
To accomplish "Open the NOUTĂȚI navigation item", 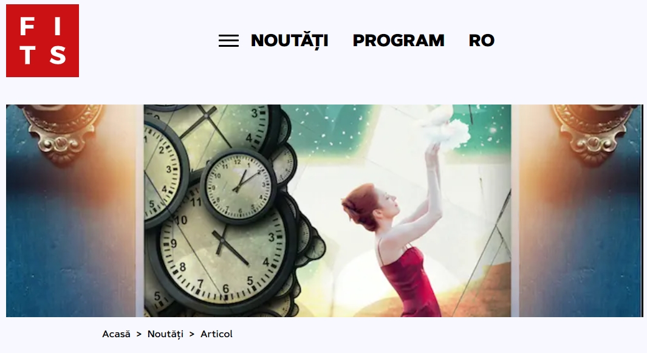I will click(x=290, y=41).
